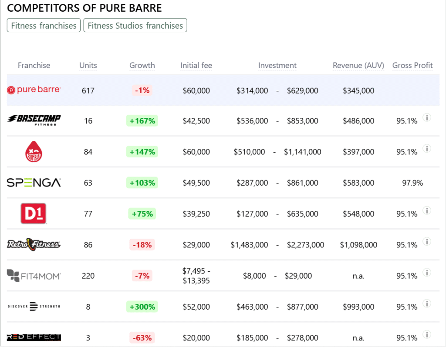The height and width of the screenshot is (347, 446).
Task: Open the Discover Strength logo
Action: click(x=34, y=307)
